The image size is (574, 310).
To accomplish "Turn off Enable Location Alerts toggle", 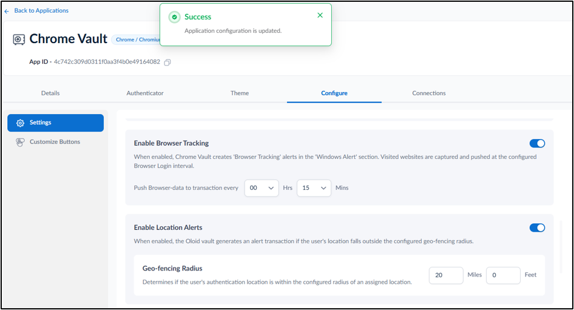I will [537, 227].
